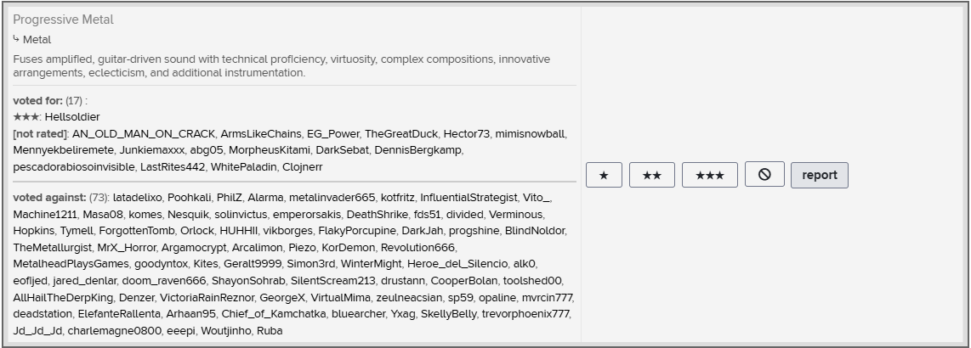
Task: Open the Progressive Metal genre link
Action: coord(63,20)
